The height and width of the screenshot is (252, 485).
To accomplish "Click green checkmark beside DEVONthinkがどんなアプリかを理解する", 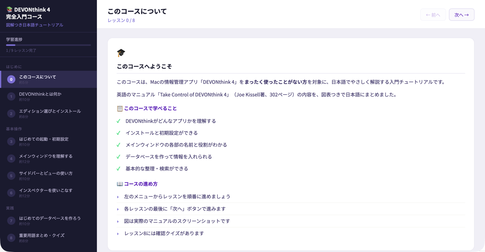I will [119, 121].
